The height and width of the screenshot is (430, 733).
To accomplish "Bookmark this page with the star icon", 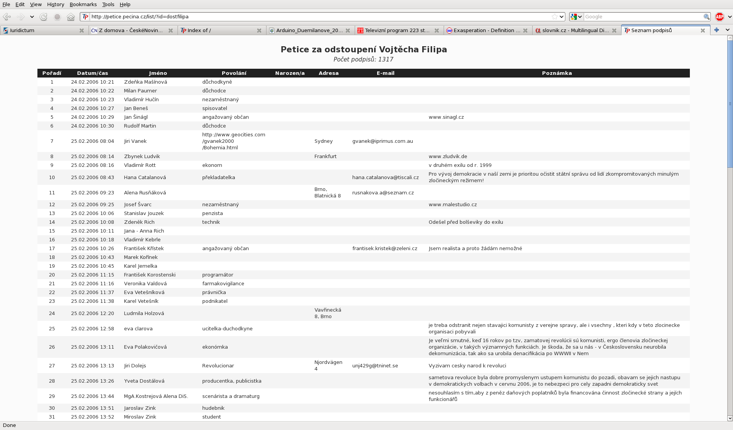I will (554, 17).
